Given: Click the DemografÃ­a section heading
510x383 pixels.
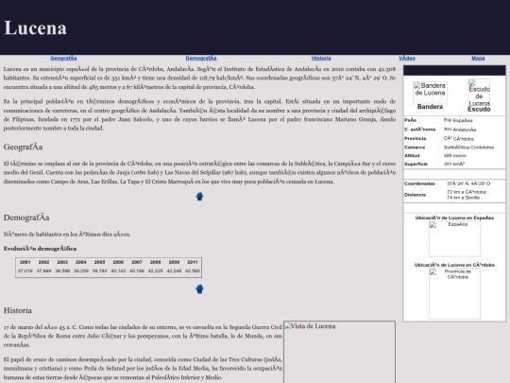Looking at the screenshot, I should coord(26,218).
